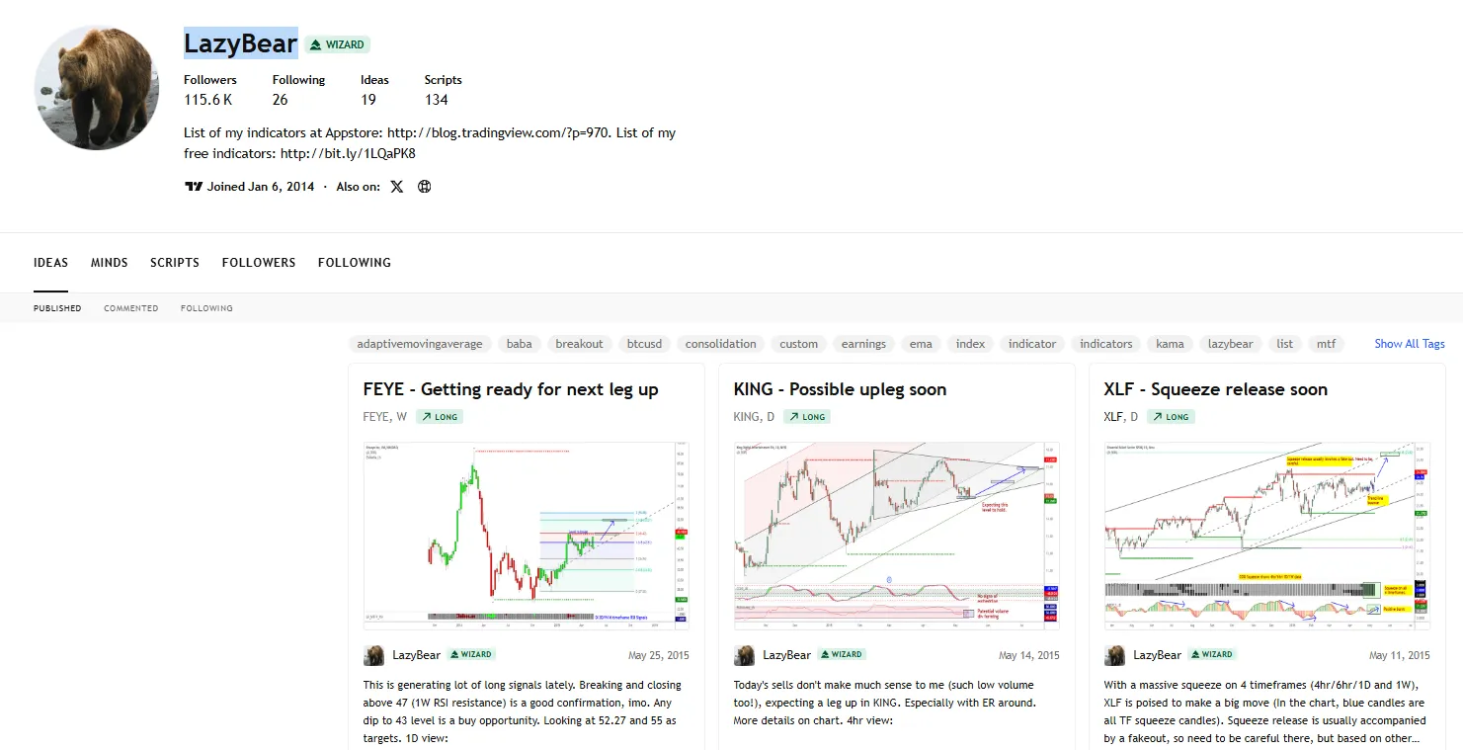Viewport: 1463px width, 750px height.
Task: Click author avatar on XLF idea card
Action: (1114, 655)
